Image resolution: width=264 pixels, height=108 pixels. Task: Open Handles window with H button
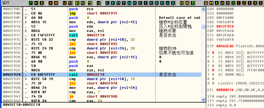coord(135,3)
